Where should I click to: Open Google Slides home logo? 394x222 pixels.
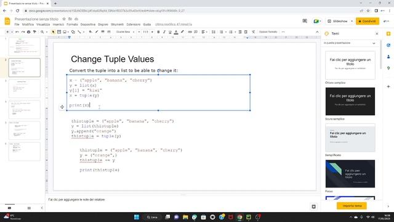pos(7,21)
